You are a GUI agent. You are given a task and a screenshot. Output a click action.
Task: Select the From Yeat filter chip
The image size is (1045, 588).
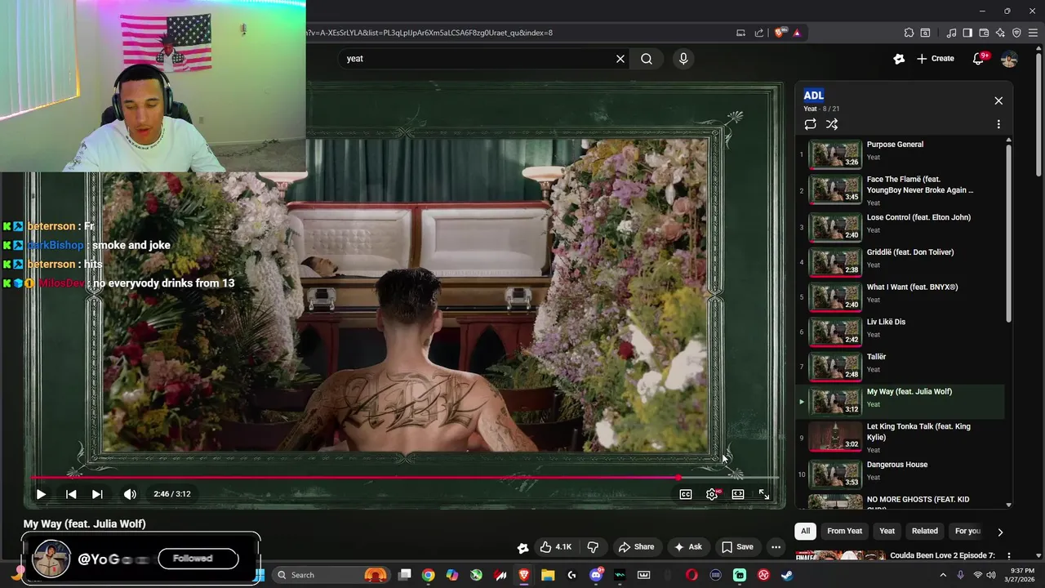pyautogui.click(x=844, y=531)
